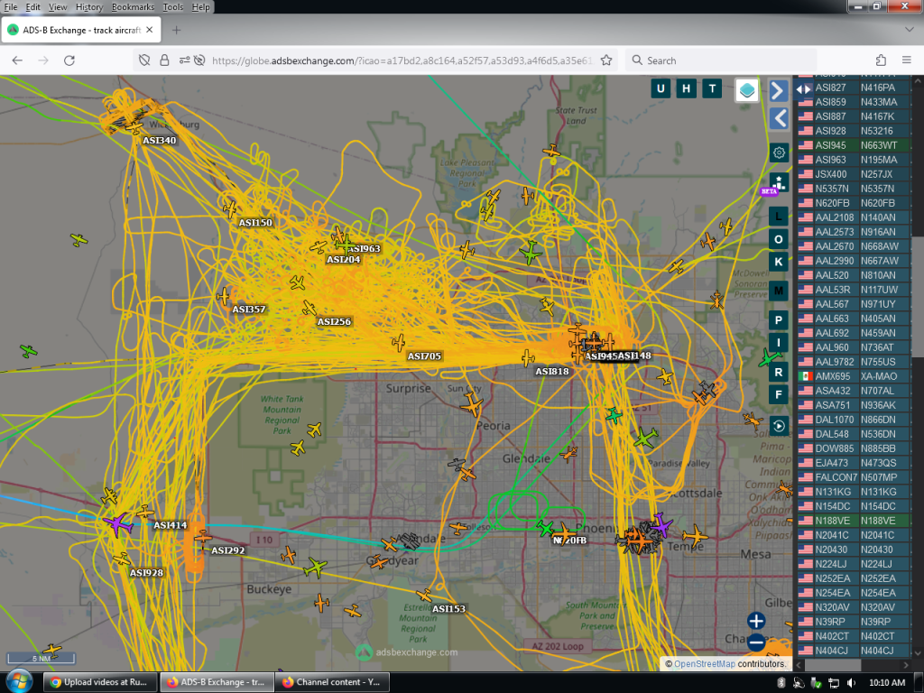
Task: Toggle the I map option button
Action: tap(779, 343)
